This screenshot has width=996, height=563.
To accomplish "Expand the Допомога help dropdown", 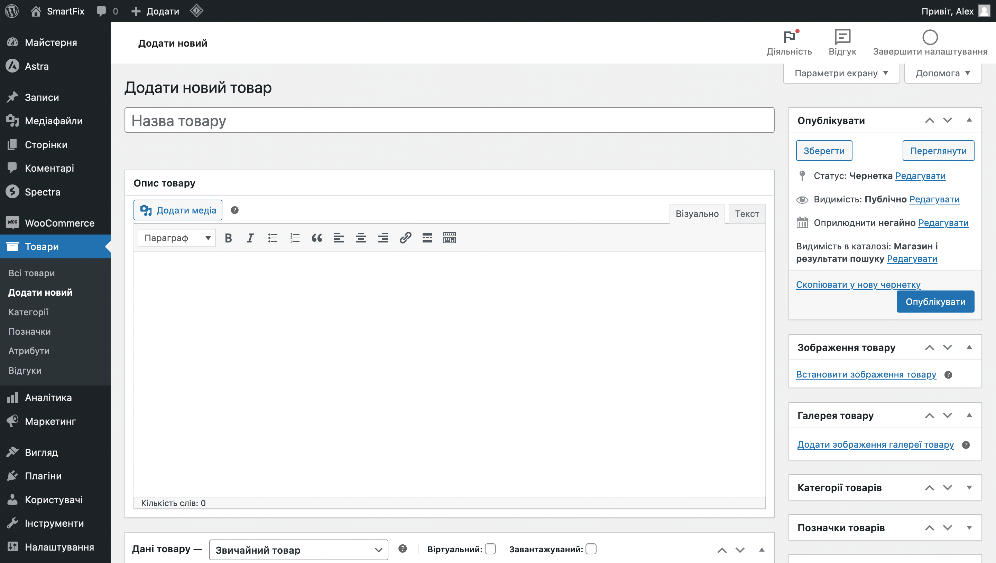I will (x=943, y=73).
